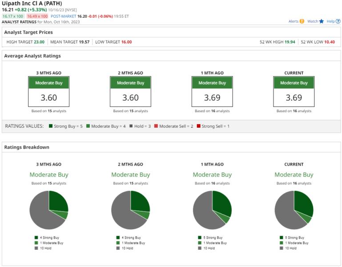Click 'Based on 16 analysts' under CURRENT rating box

tap(294, 111)
